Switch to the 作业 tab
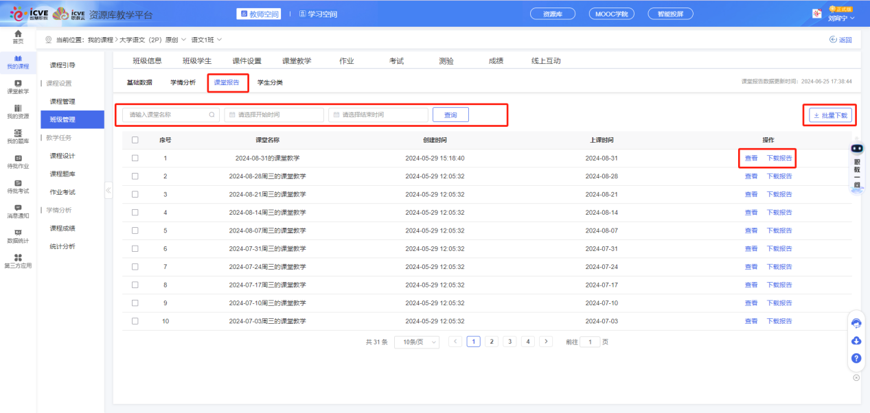 [x=347, y=60]
